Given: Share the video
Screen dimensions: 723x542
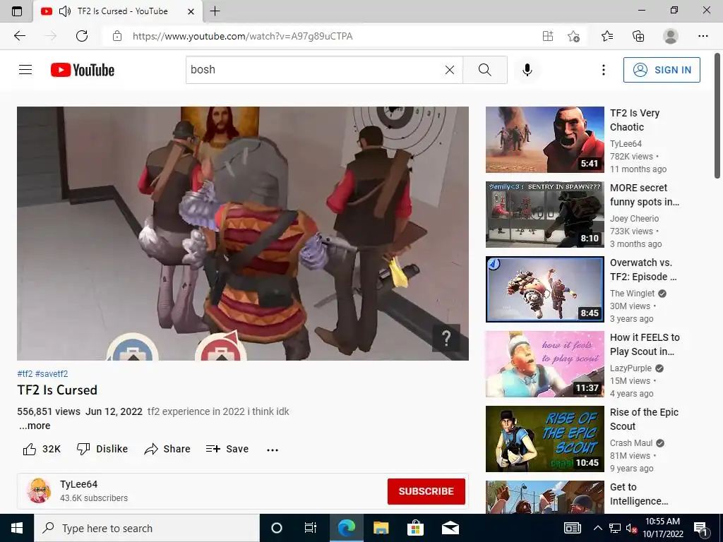Looking at the screenshot, I should [167, 449].
